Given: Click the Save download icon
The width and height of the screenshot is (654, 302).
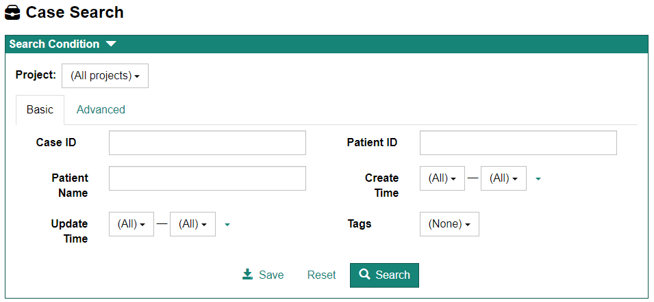Looking at the screenshot, I should pos(247,275).
